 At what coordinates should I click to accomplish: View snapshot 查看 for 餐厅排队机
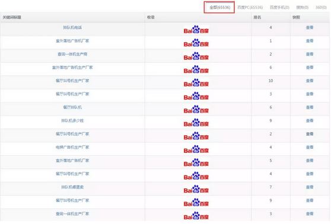(310, 107)
